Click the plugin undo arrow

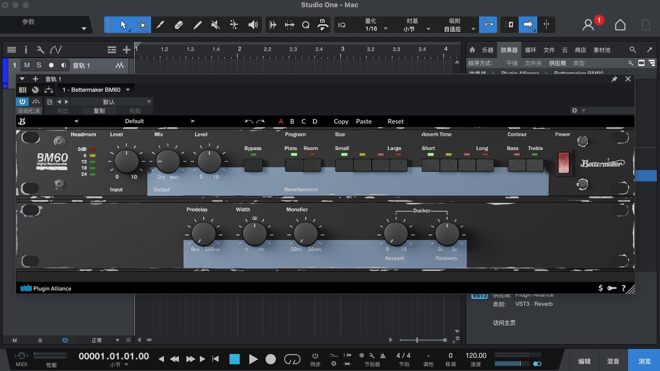249,121
